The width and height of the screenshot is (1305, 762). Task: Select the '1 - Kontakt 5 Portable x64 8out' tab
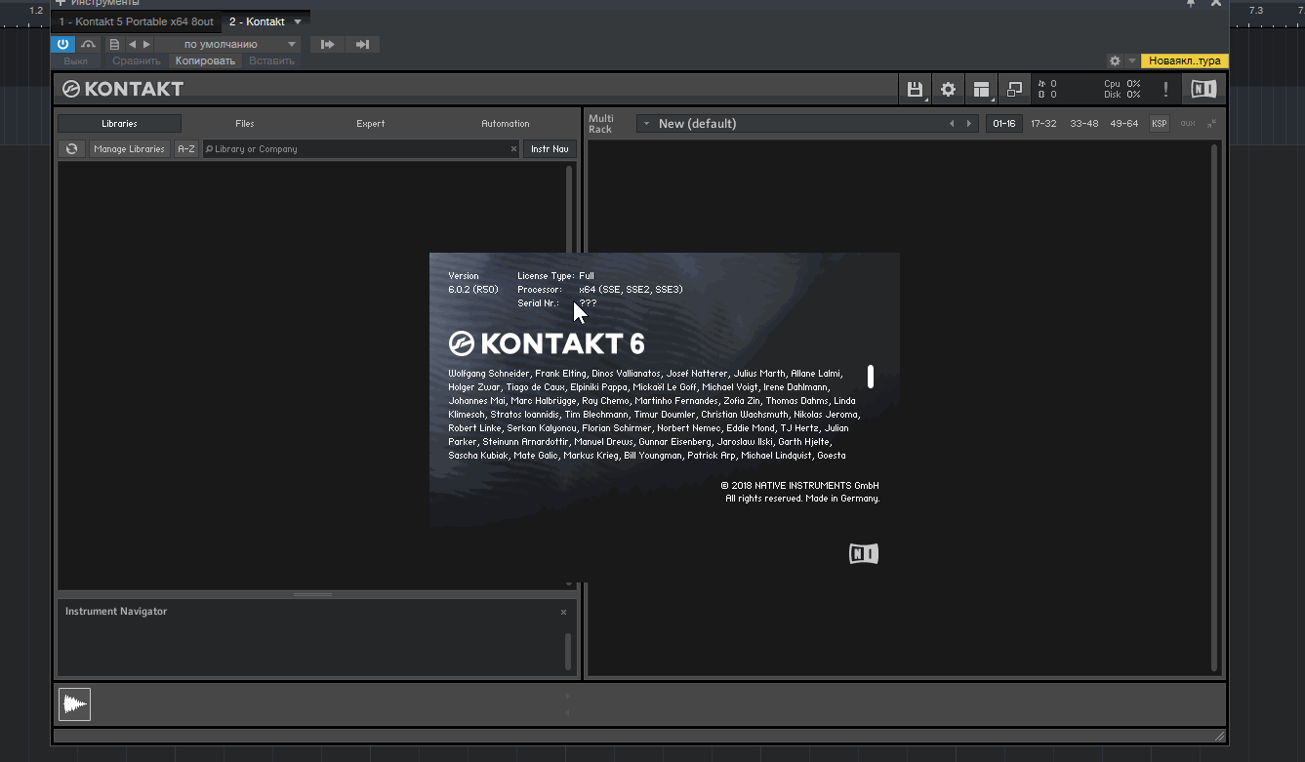point(136,21)
